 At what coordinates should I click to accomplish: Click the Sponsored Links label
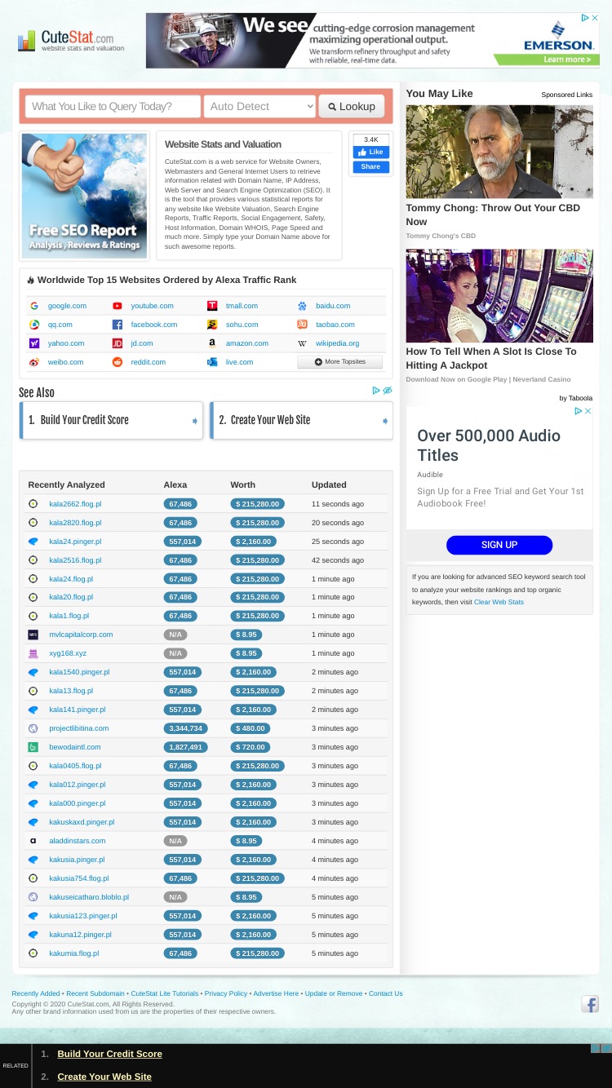pyautogui.click(x=567, y=95)
